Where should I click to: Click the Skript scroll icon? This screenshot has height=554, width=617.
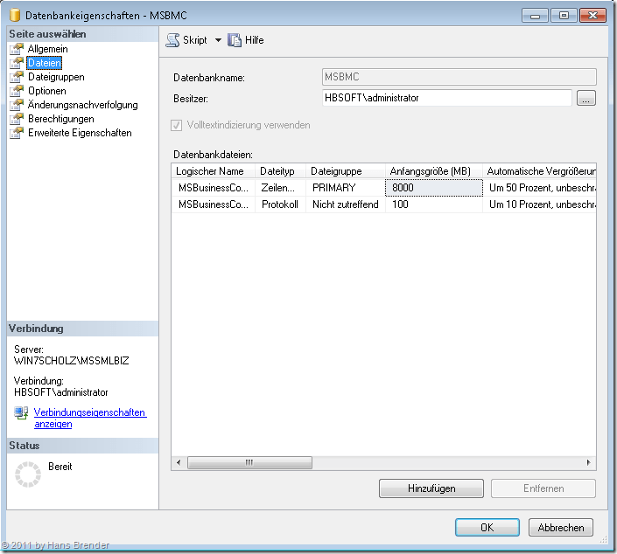tap(172, 40)
